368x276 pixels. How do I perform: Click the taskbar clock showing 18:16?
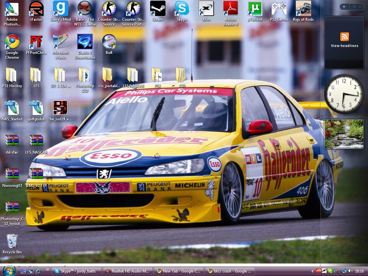(359, 271)
